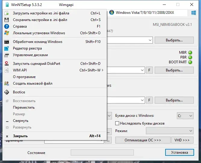Image resolution: width=201 pixels, height=163 pixels.
Task: Select Создать языковой файл
Action: [55, 83]
